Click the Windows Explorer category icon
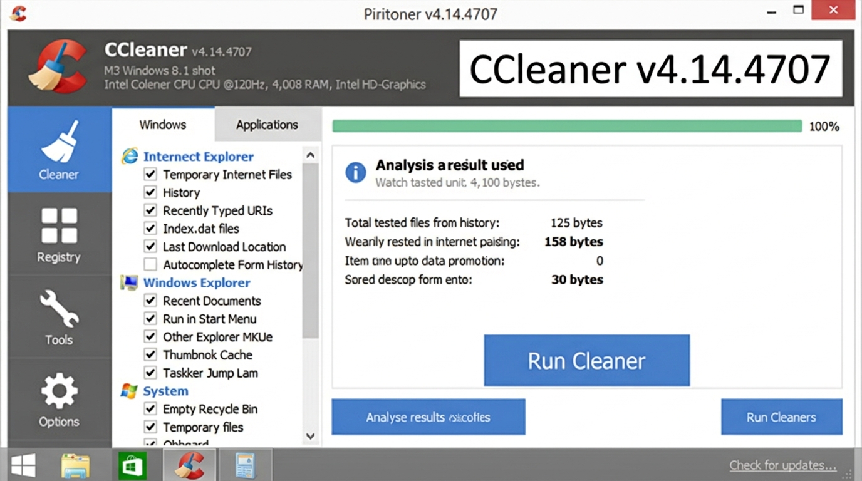 pyautogui.click(x=129, y=282)
